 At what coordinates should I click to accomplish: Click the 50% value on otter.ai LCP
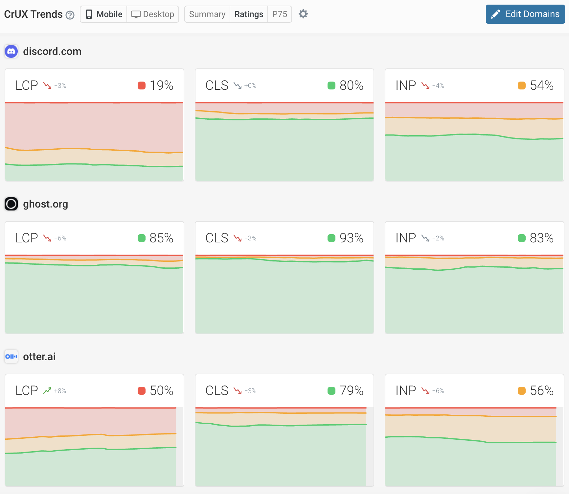[161, 391]
